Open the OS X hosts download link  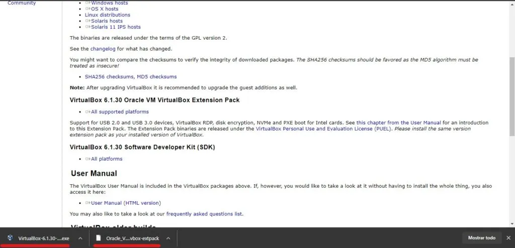click(x=105, y=9)
